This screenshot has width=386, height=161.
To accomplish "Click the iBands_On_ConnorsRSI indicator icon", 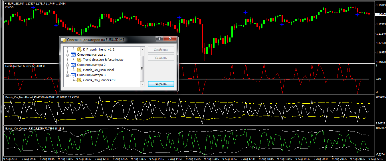I will [x=80, y=80].
